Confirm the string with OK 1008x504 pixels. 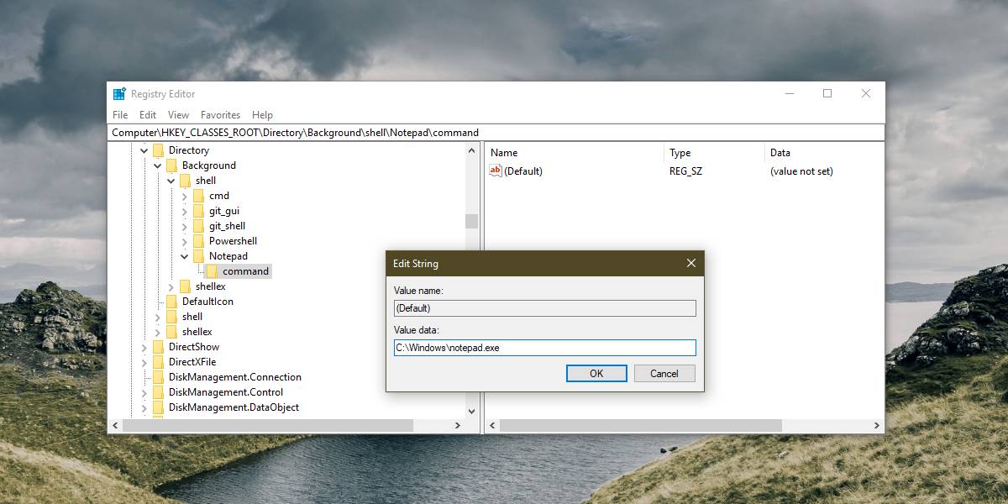pos(596,374)
